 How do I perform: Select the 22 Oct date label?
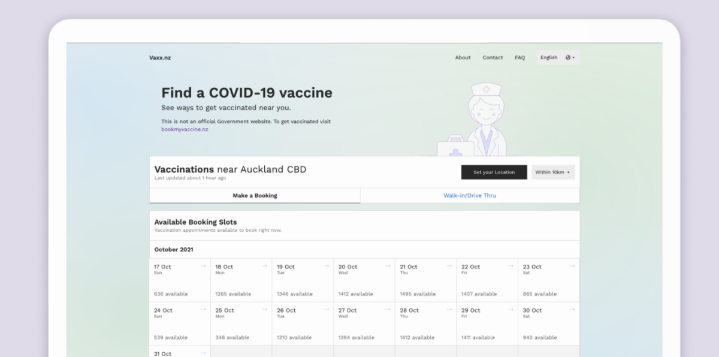[470, 267]
